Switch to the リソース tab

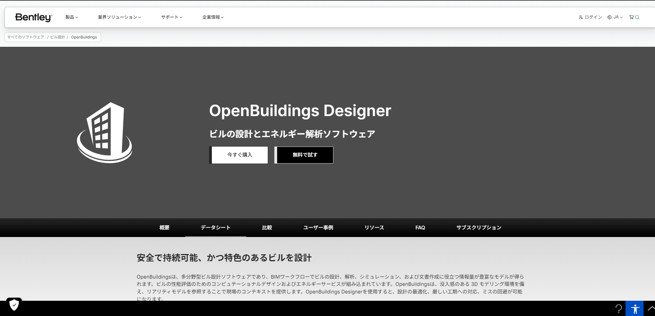point(374,228)
